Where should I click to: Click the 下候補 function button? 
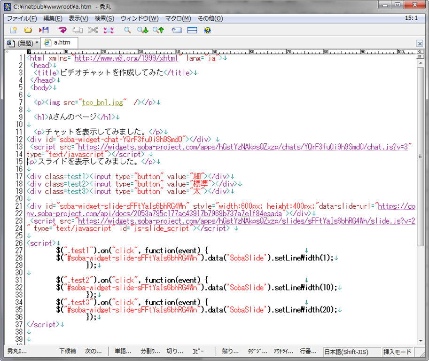pyautogui.click(x=68, y=351)
